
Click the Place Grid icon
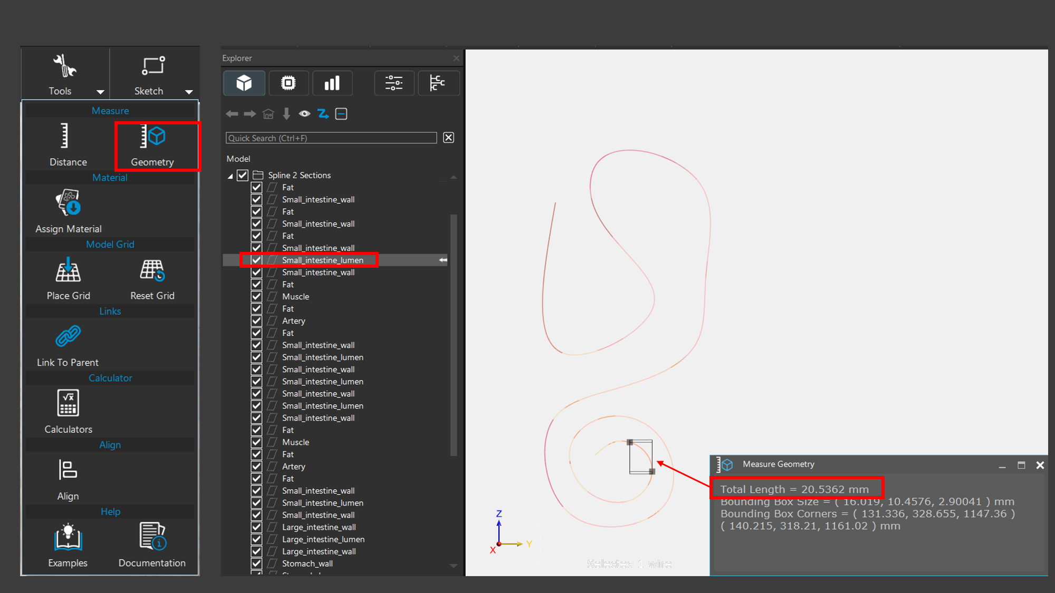click(68, 270)
